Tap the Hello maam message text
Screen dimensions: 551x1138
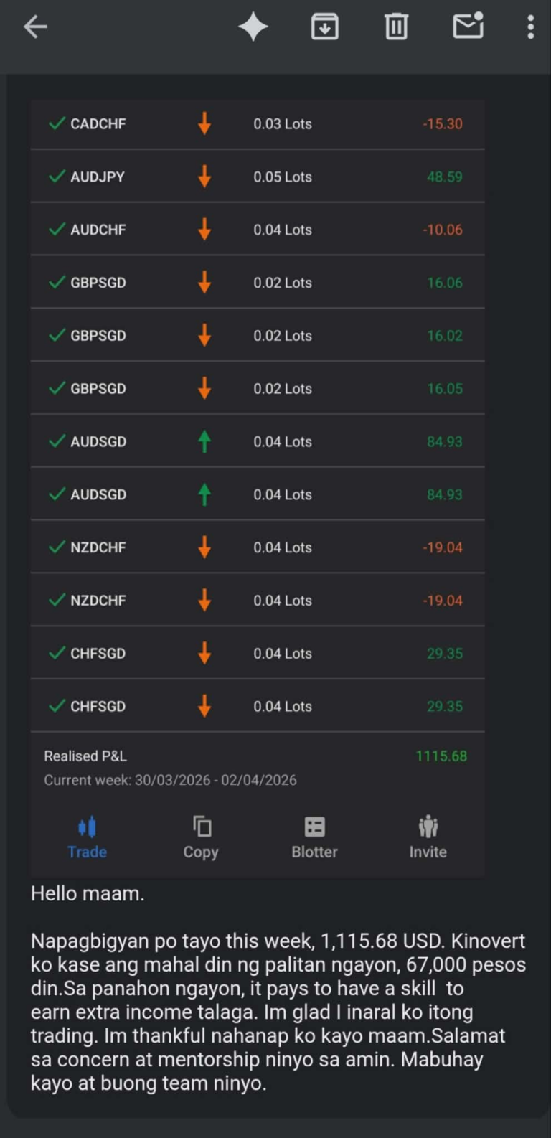(x=88, y=894)
